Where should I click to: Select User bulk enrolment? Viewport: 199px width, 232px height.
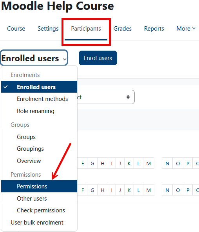point(39,223)
